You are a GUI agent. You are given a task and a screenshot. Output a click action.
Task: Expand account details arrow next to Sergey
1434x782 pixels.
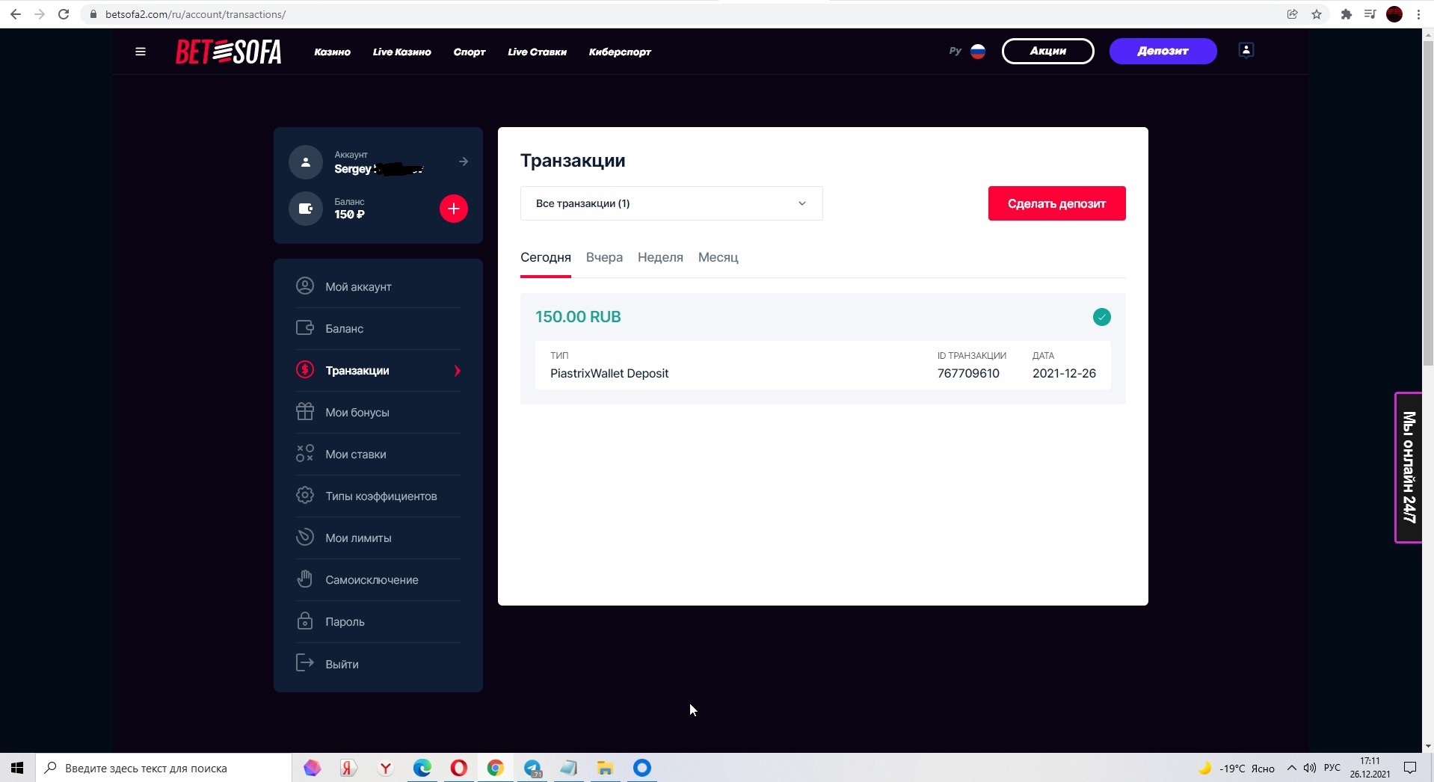(x=464, y=161)
